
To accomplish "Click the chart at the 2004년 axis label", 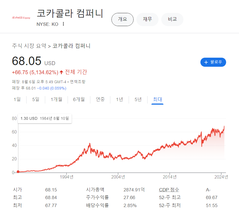I will 118,177.
